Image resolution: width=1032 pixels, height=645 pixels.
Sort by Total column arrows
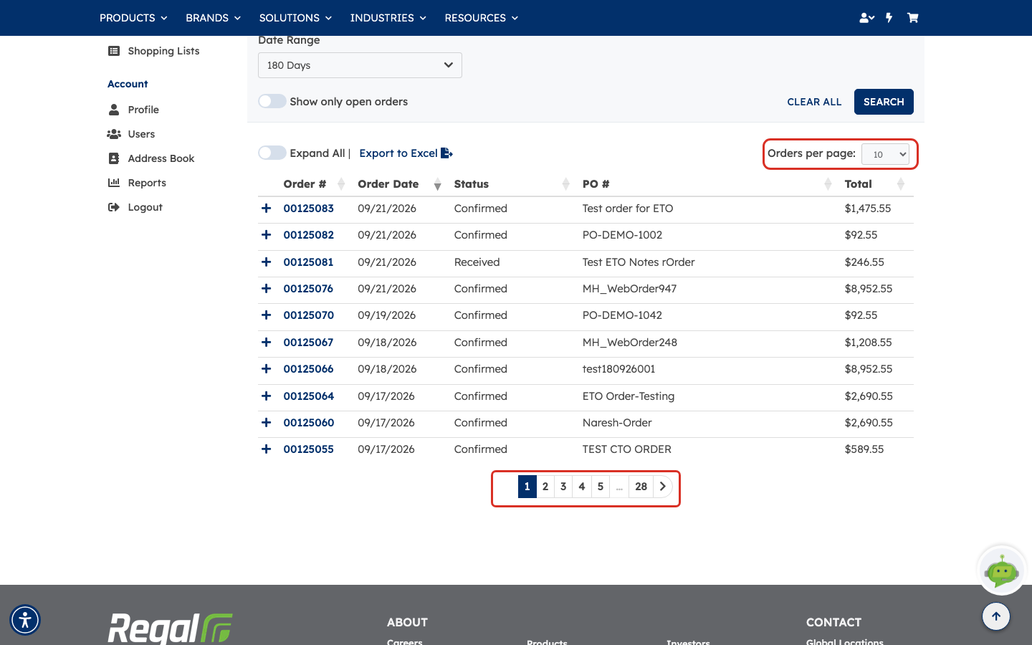point(901,184)
